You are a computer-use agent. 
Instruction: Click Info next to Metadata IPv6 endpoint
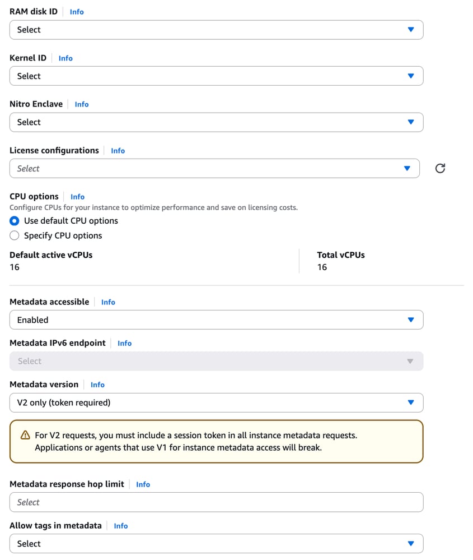coord(125,343)
